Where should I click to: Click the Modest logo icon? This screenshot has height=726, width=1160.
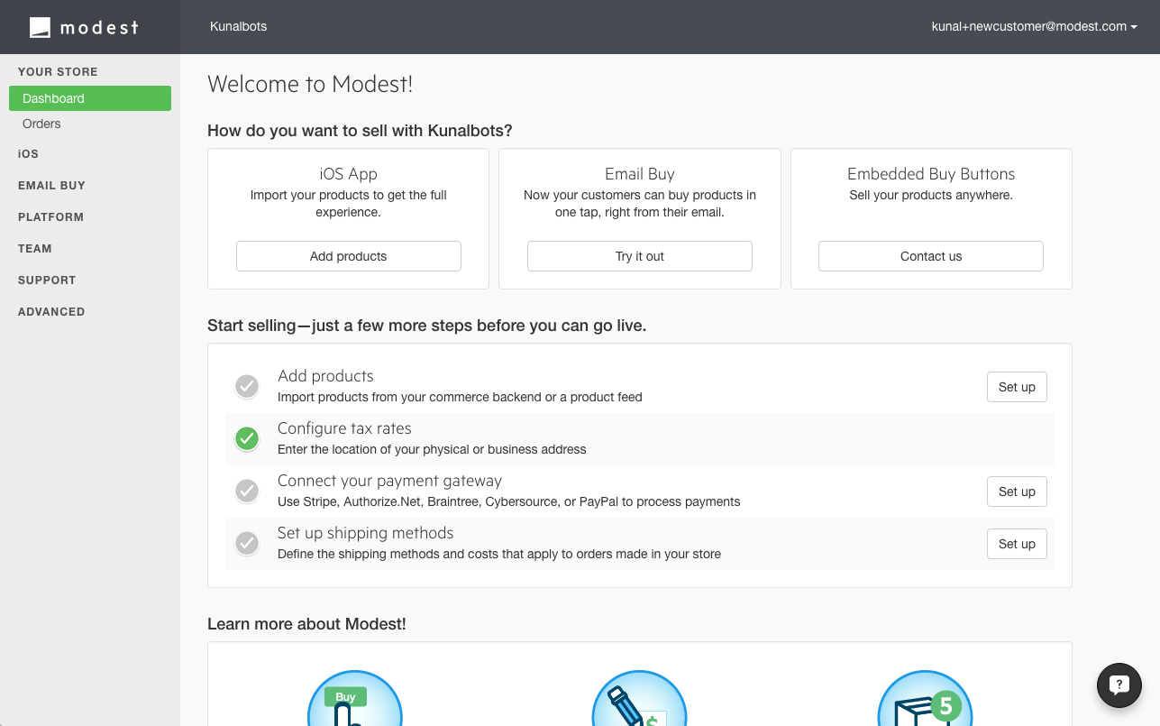[40, 27]
